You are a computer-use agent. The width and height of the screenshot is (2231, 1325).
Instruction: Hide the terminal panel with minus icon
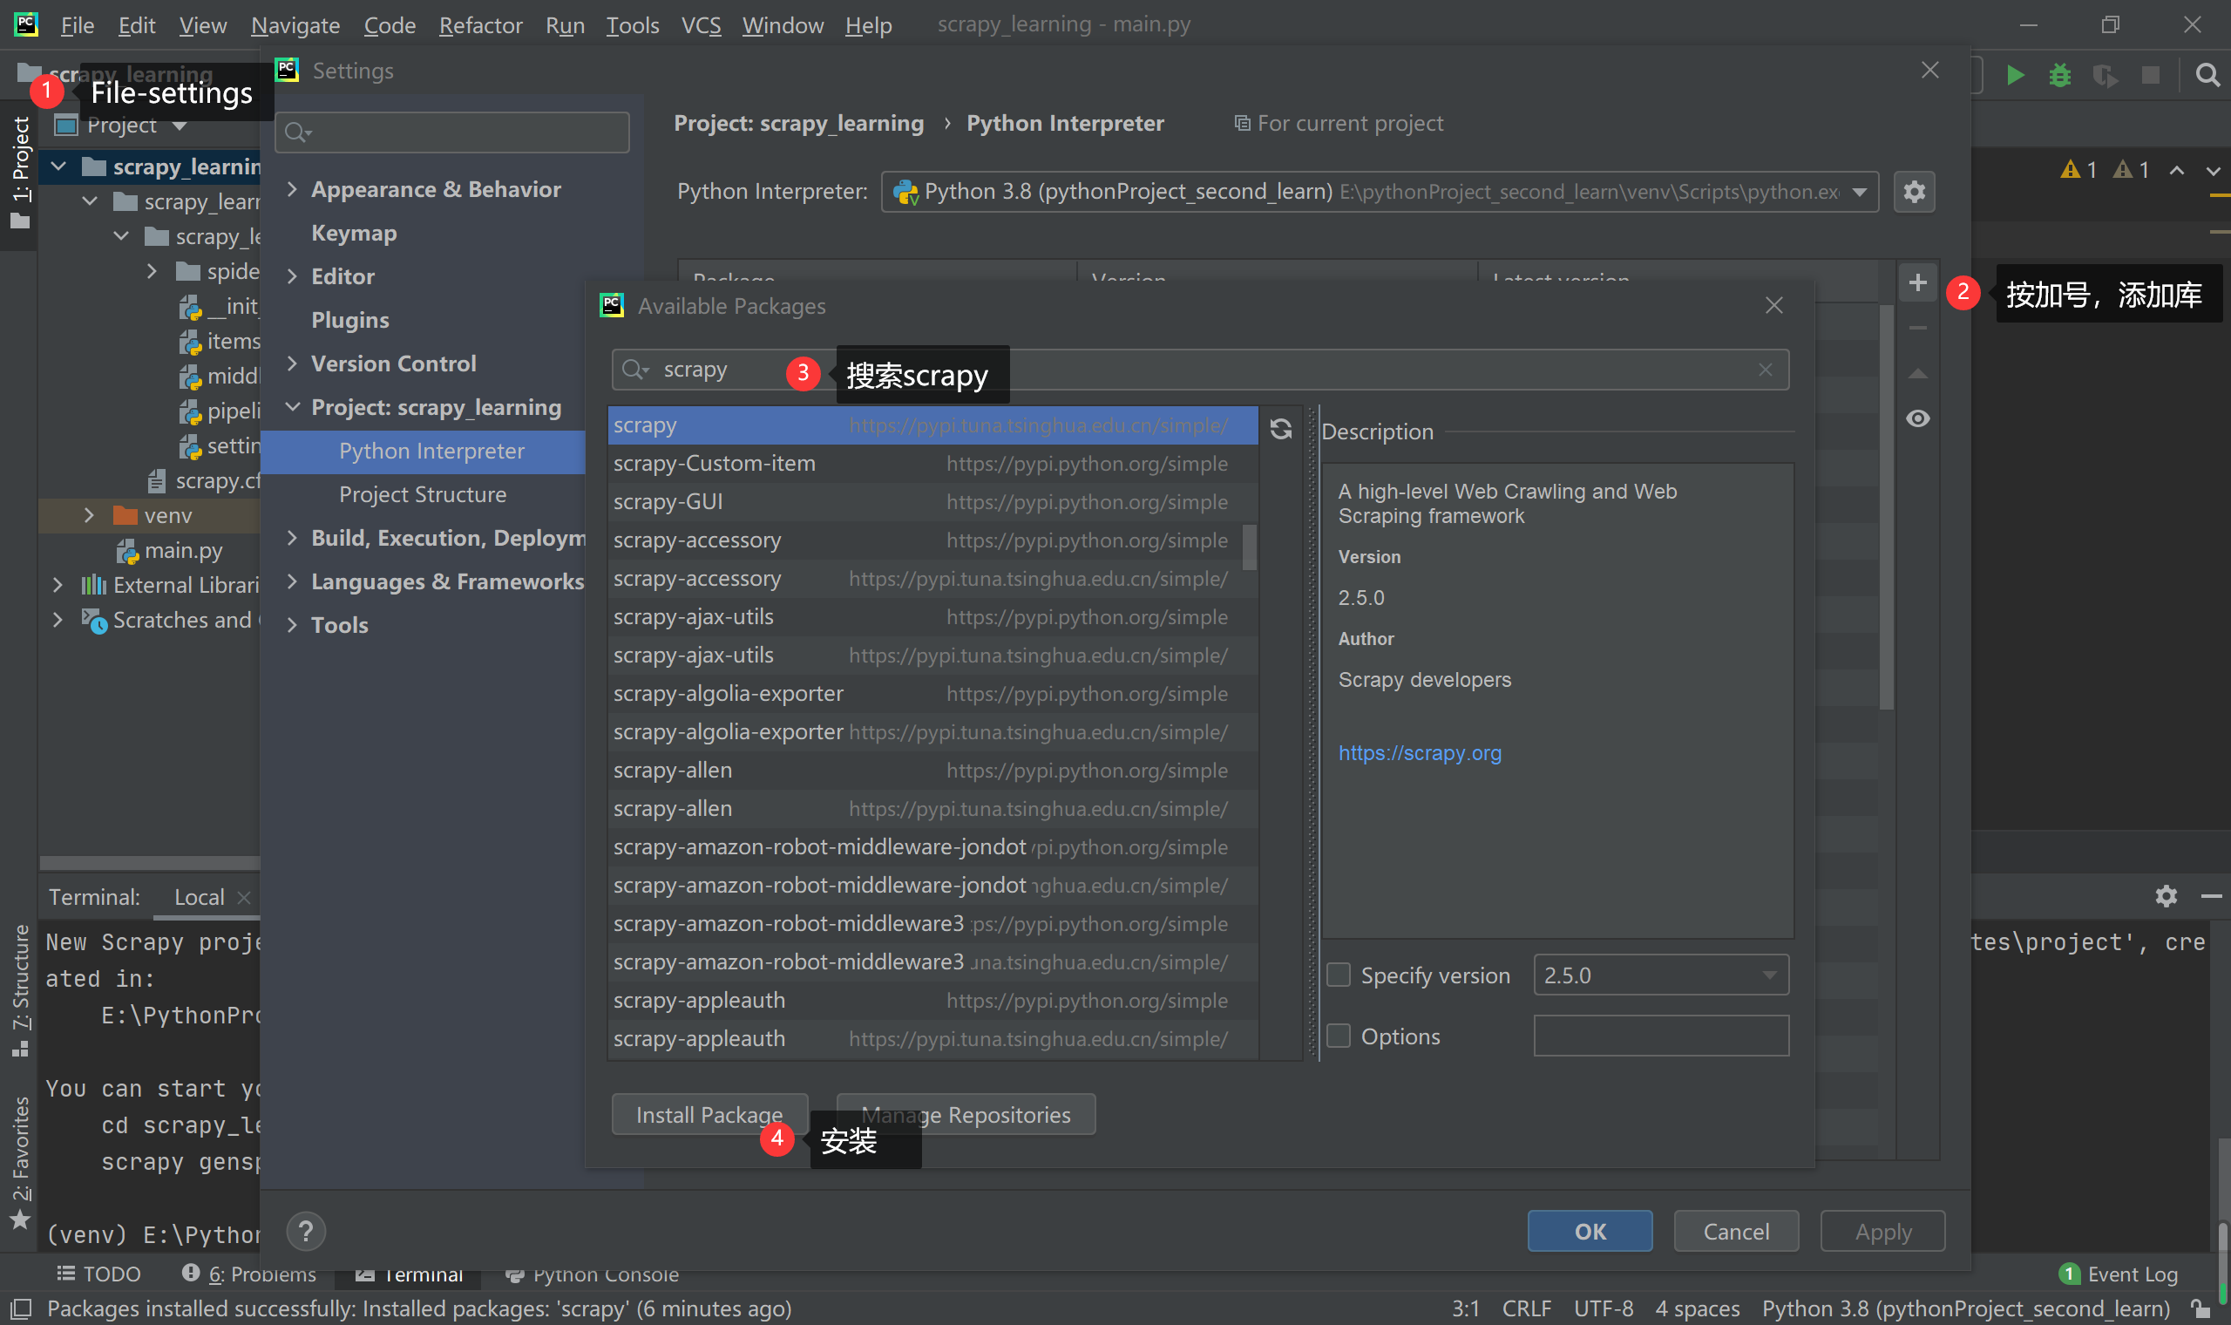tap(2211, 895)
